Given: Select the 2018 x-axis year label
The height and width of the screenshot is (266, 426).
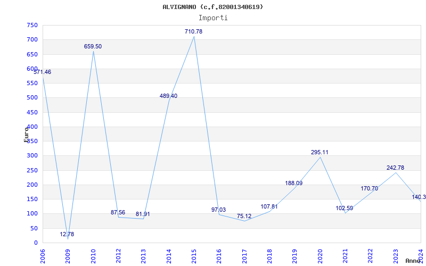Looking at the screenshot, I should (269, 256).
